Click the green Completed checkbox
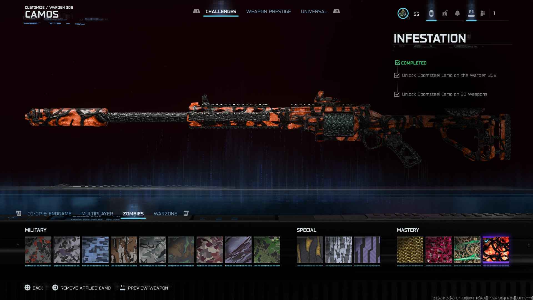This screenshot has height=300, width=533. [x=398, y=63]
